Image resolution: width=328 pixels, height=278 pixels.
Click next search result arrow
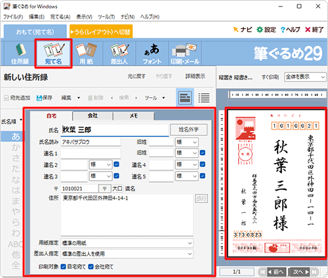pos(136,98)
